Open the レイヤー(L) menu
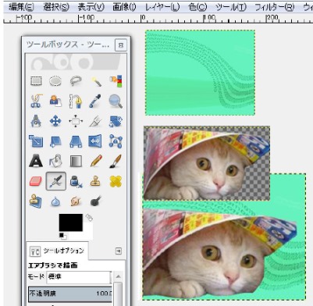This screenshot has width=313, height=306. click(x=162, y=7)
